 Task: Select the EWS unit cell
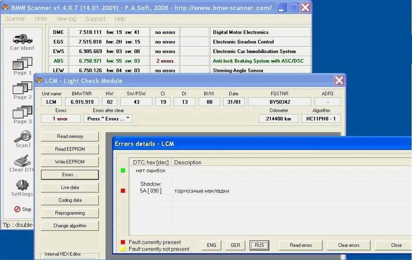[58, 51]
